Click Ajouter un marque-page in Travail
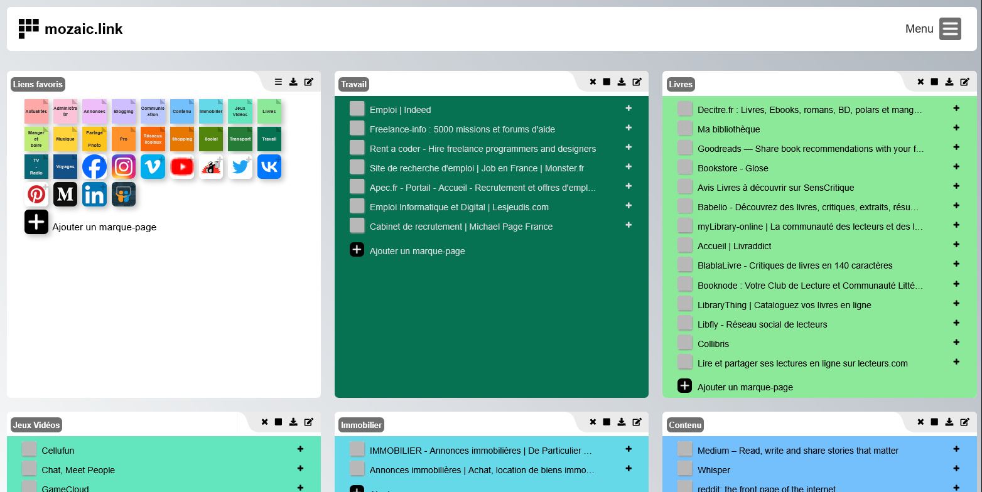 point(418,251)
